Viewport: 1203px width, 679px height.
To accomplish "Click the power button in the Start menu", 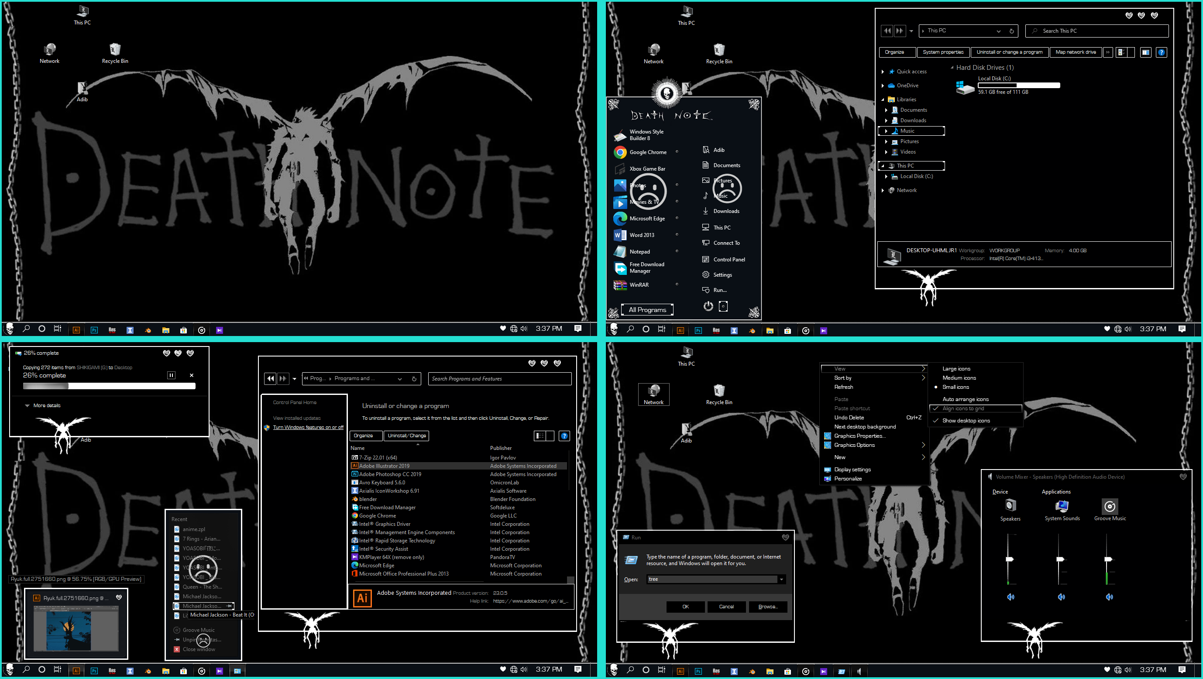I will [x=708, y=306].
